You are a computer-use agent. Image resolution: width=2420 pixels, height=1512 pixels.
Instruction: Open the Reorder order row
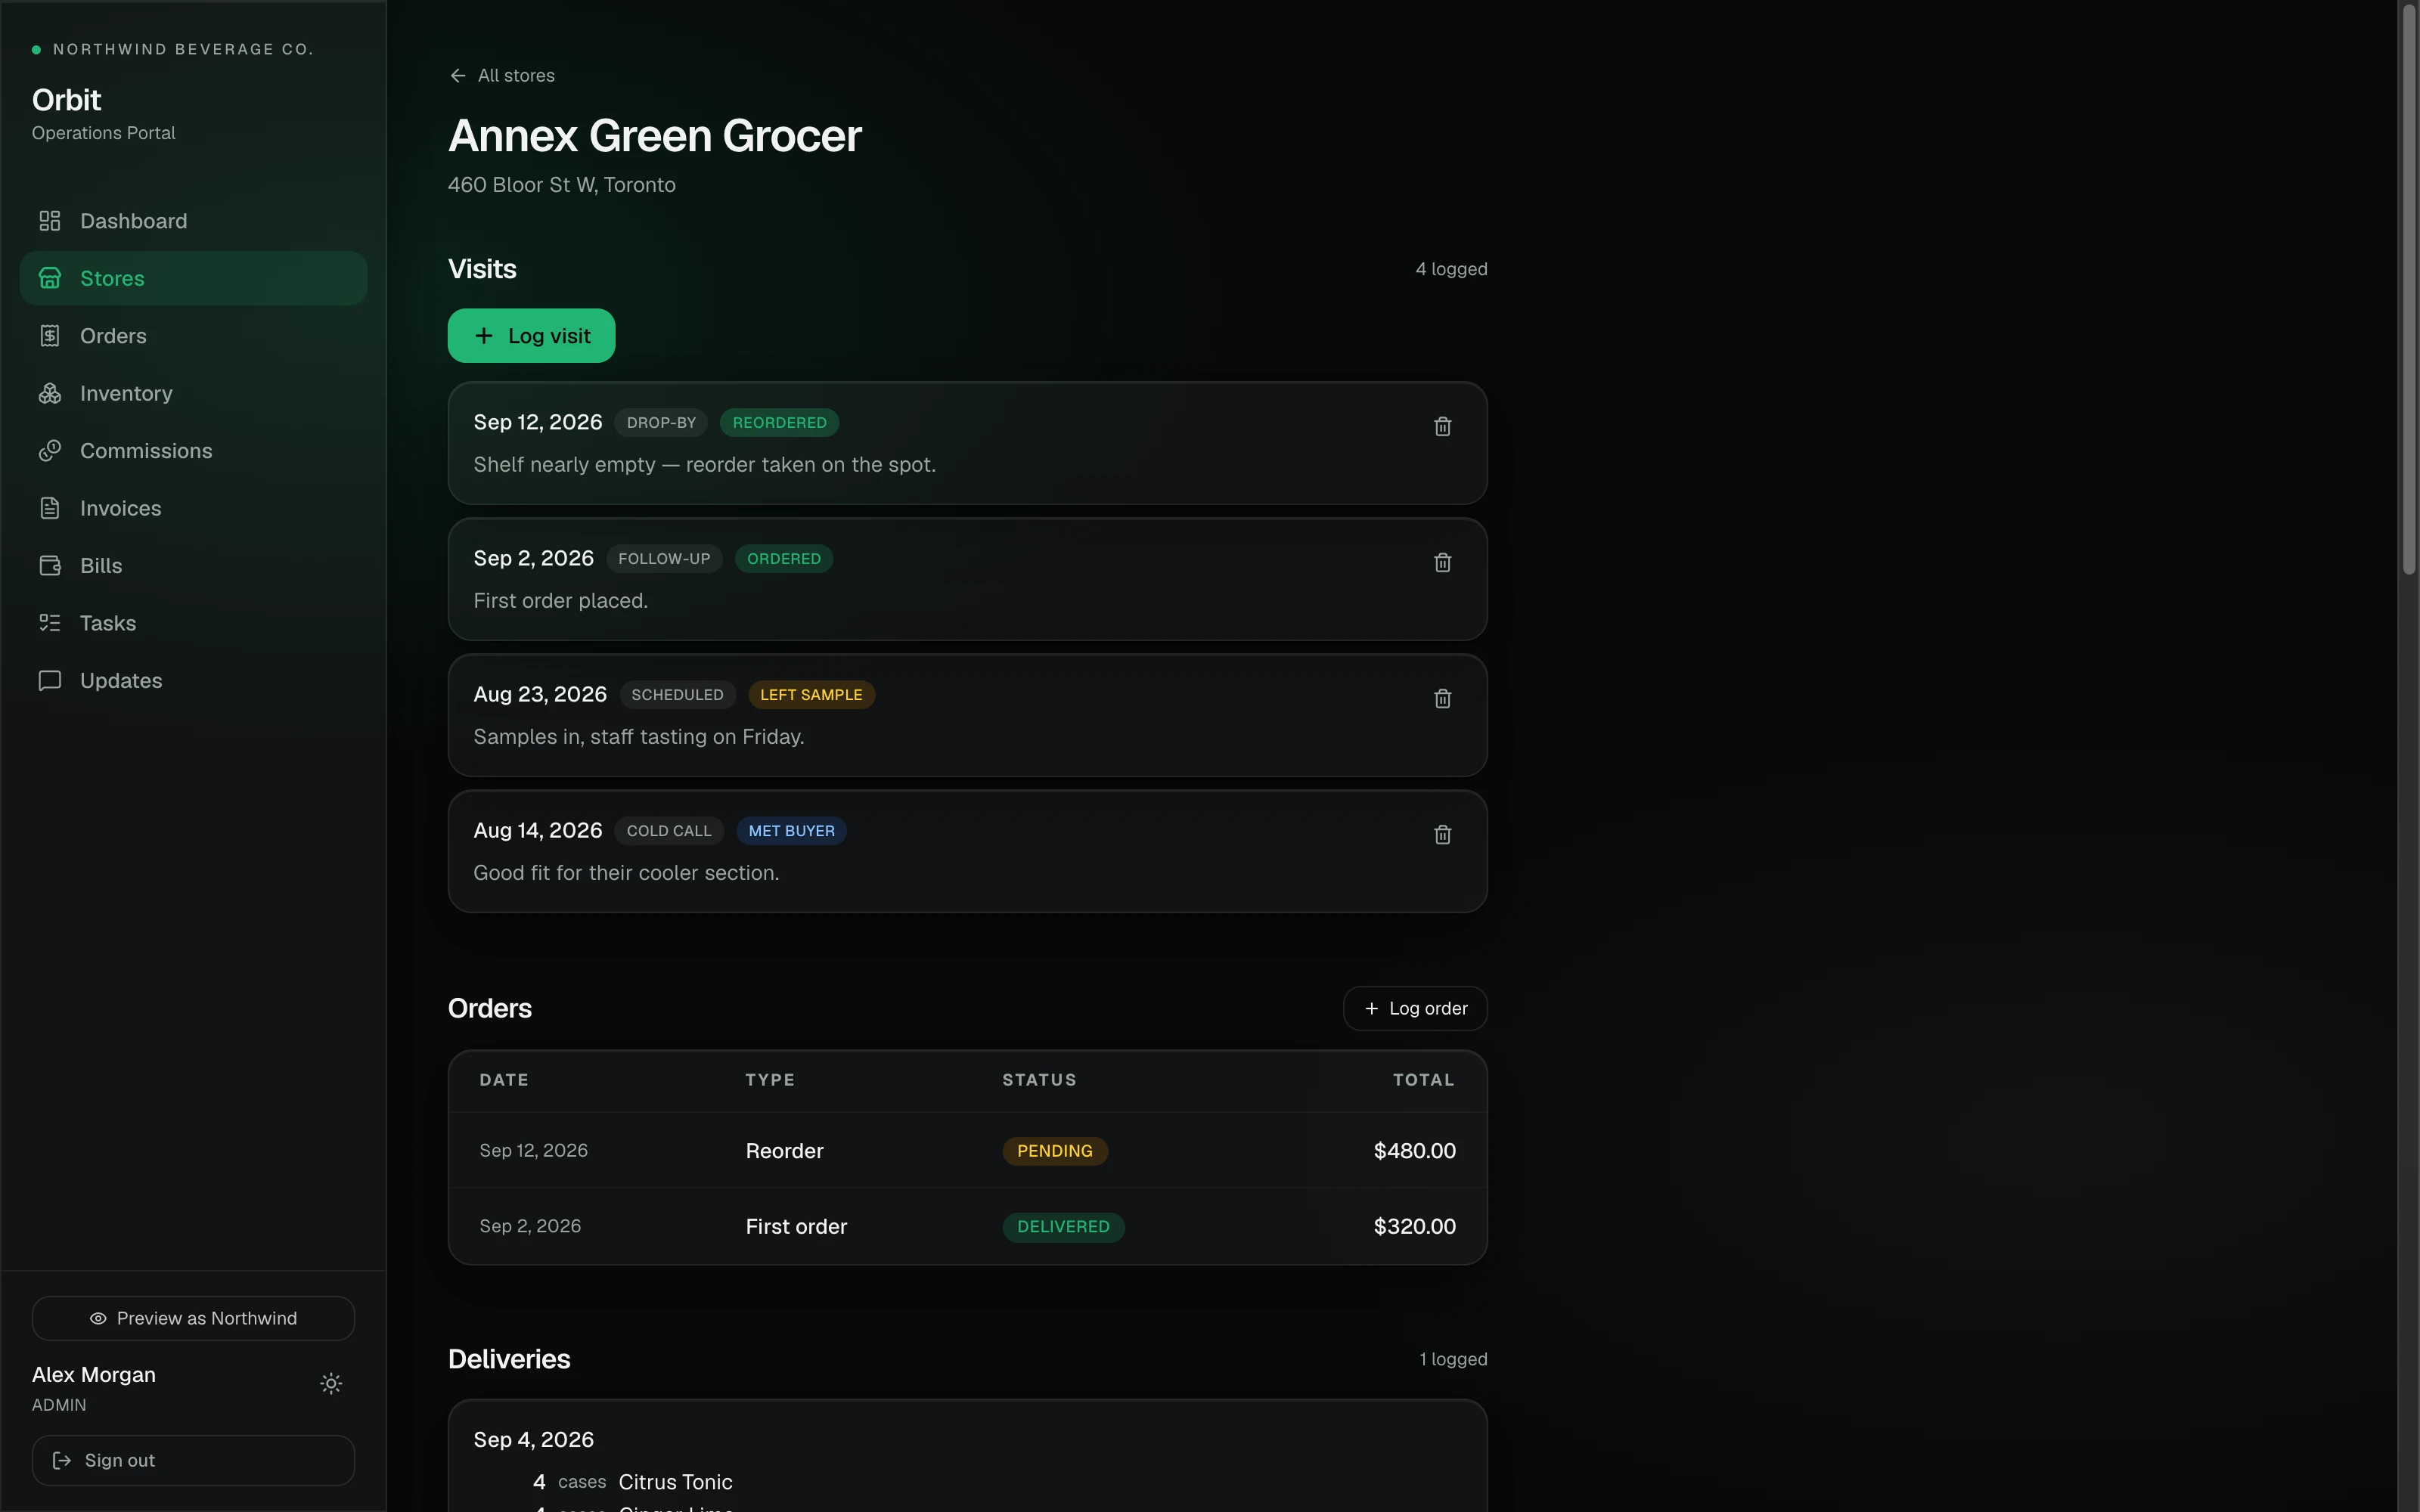[x=967, y=1150]
